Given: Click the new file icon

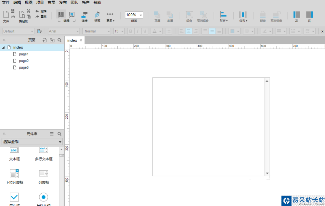Looking at the screenshot, I should (x=6, y=14).
